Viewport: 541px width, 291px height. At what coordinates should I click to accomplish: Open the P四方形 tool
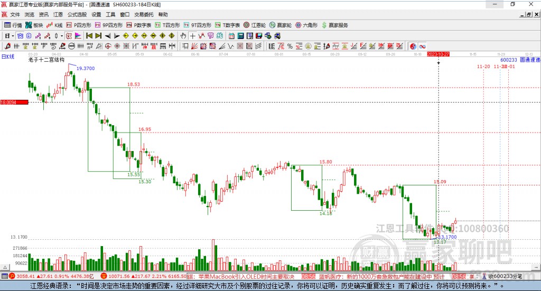click(79, 25)
